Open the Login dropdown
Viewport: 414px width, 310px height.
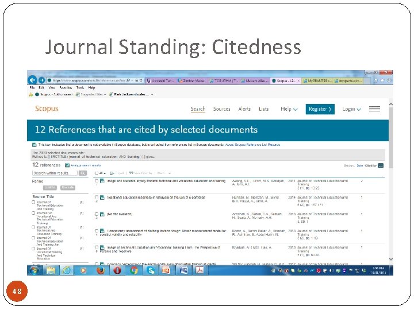click(351, 109)
